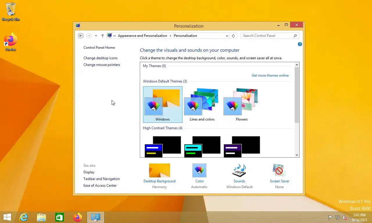Open Get more themes online link
Image resolution: width=372 pixels, height=223 pixels.
(270, 75)
